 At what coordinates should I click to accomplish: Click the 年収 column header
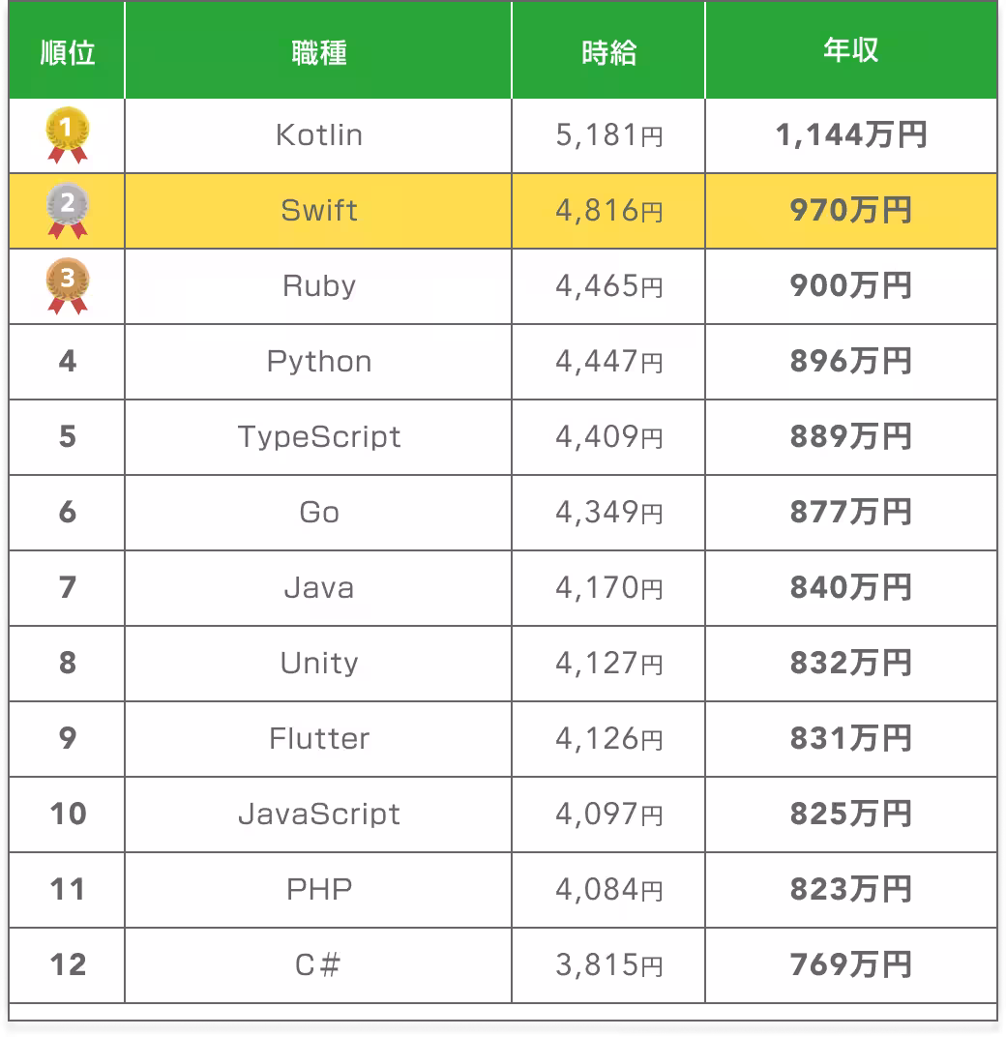point(850,52)
